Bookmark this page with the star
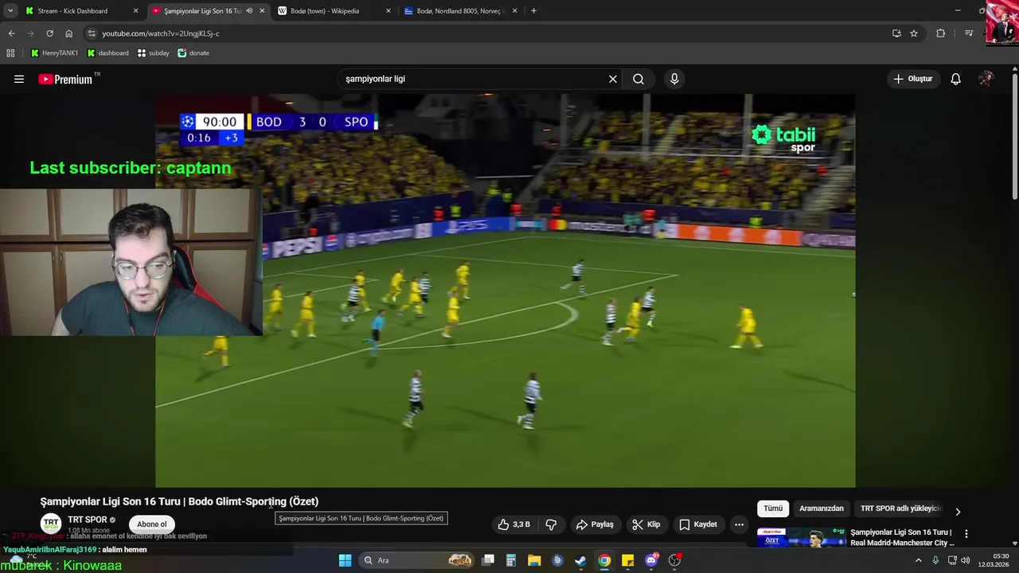 (914, 33)
